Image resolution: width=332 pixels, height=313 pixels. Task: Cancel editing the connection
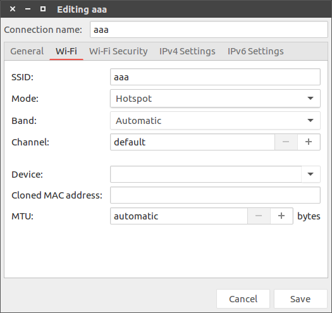tap(243, 299)
